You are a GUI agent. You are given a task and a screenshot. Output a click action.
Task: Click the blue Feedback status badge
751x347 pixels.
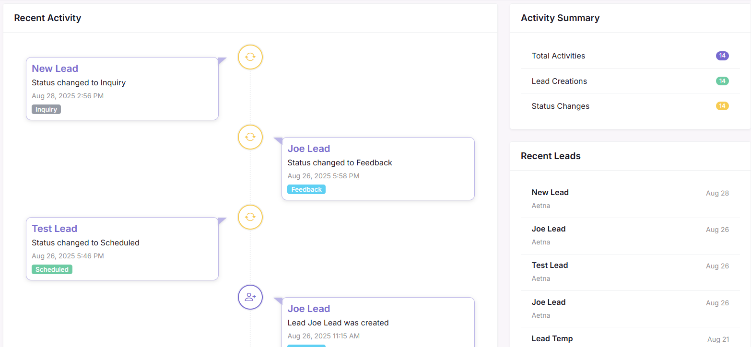[306, 189]
